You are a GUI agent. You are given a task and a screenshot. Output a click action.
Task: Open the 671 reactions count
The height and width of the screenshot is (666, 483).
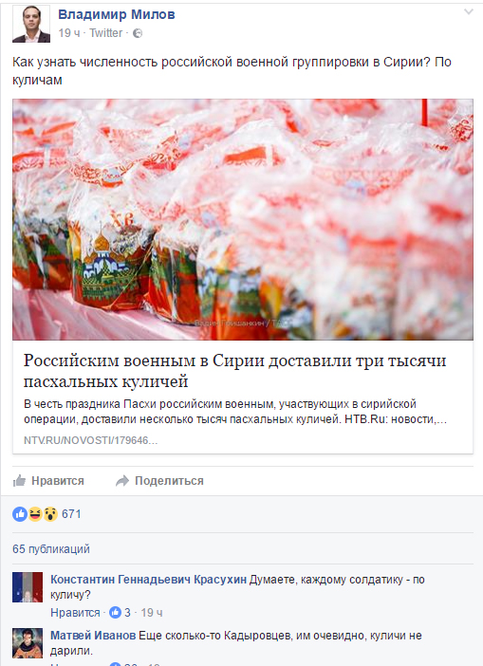71,514
